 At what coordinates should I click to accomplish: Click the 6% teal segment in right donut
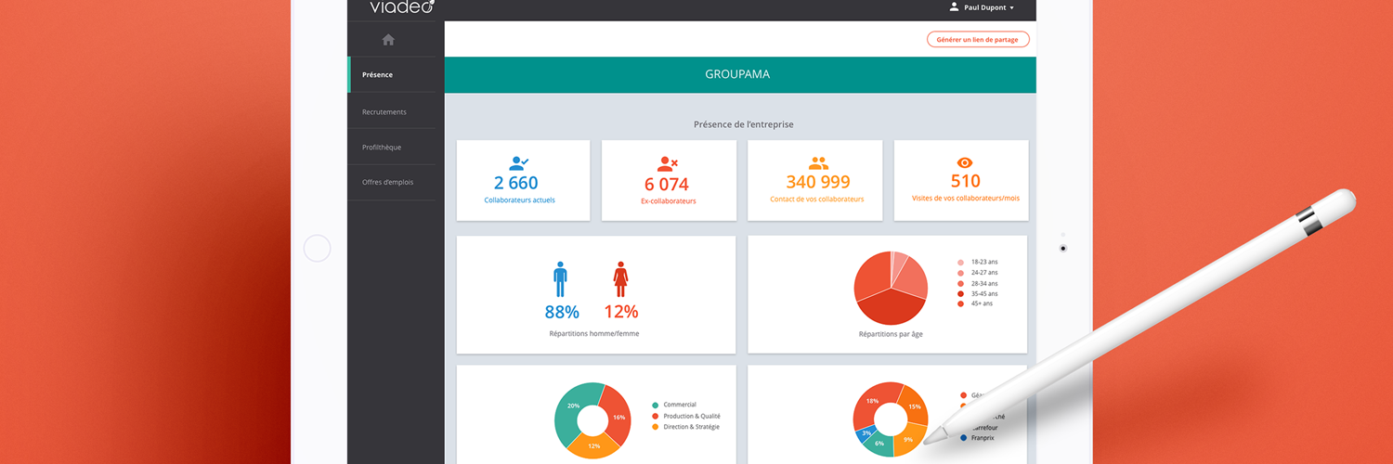[x=879, y=444]
